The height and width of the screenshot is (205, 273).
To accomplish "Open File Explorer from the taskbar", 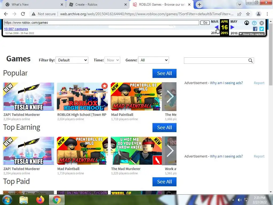I will click(24, 200).
